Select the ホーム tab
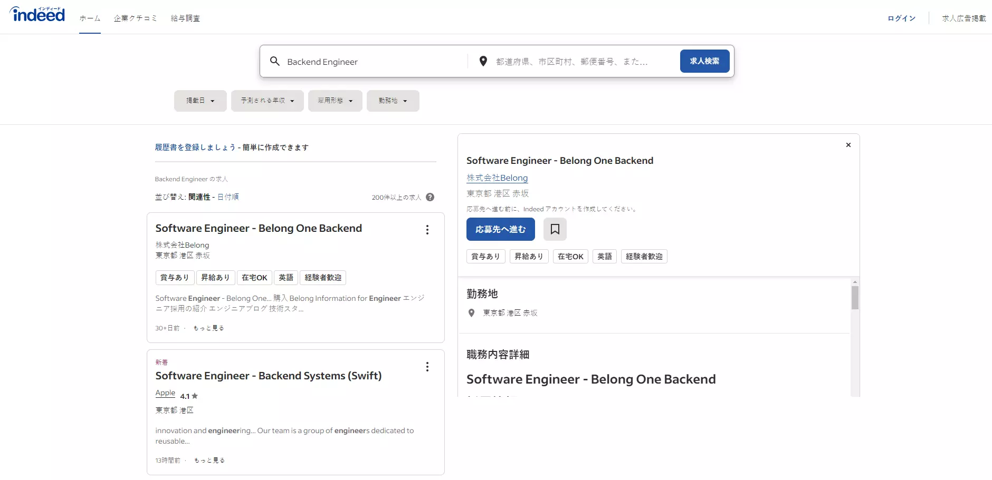 pyautogui.click(x=90, y=18)
